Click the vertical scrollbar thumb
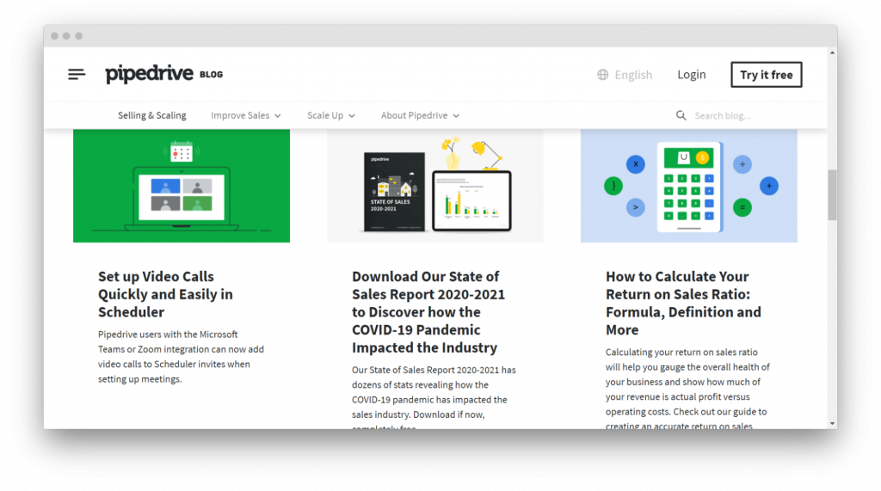The width and height of the screenshot is (881, 491). point(832,194)
